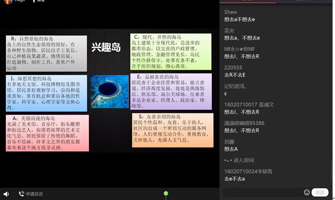
Task: Click the phone icon beside 申请发言
Action: click(21, 194)
